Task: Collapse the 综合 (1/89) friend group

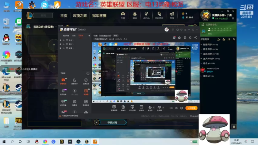Action: pos(201,63)
